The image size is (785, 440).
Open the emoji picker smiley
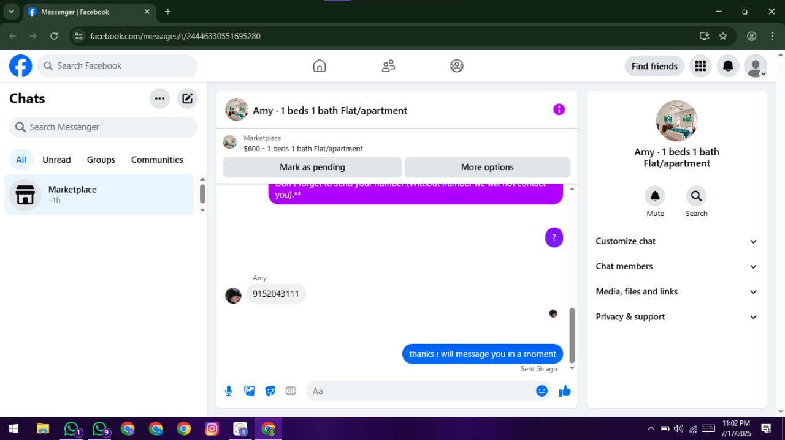tap(542, 390)
